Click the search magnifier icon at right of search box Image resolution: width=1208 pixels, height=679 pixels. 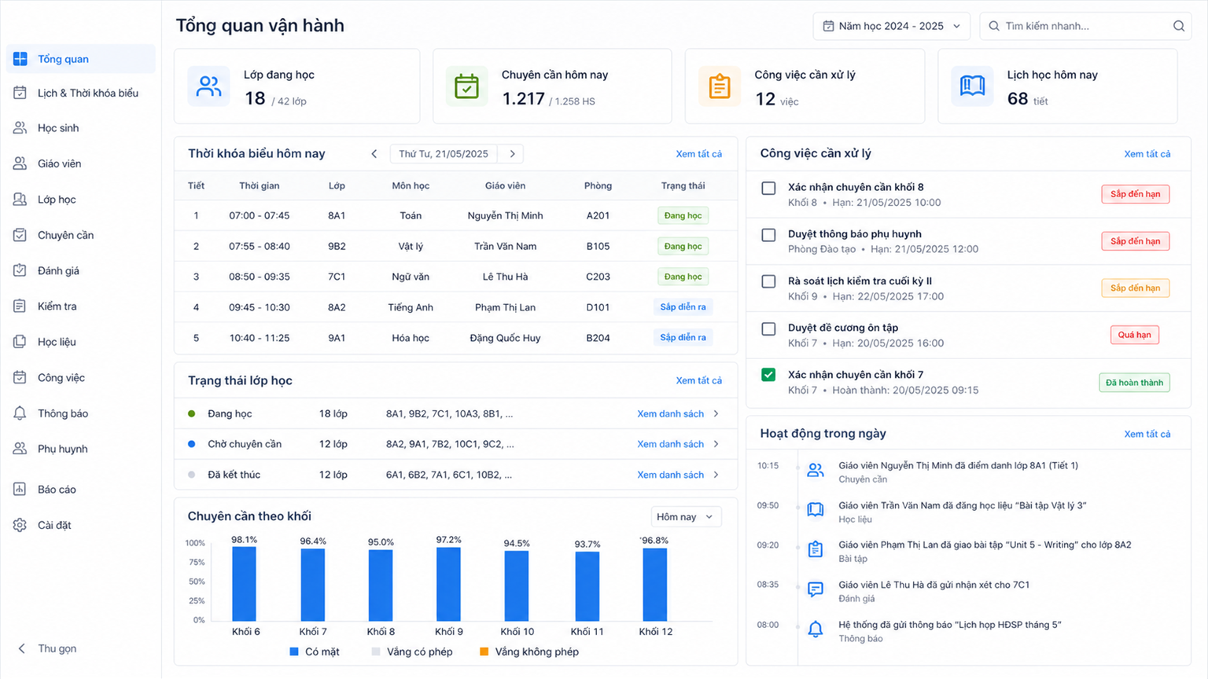coord(1179,26)
